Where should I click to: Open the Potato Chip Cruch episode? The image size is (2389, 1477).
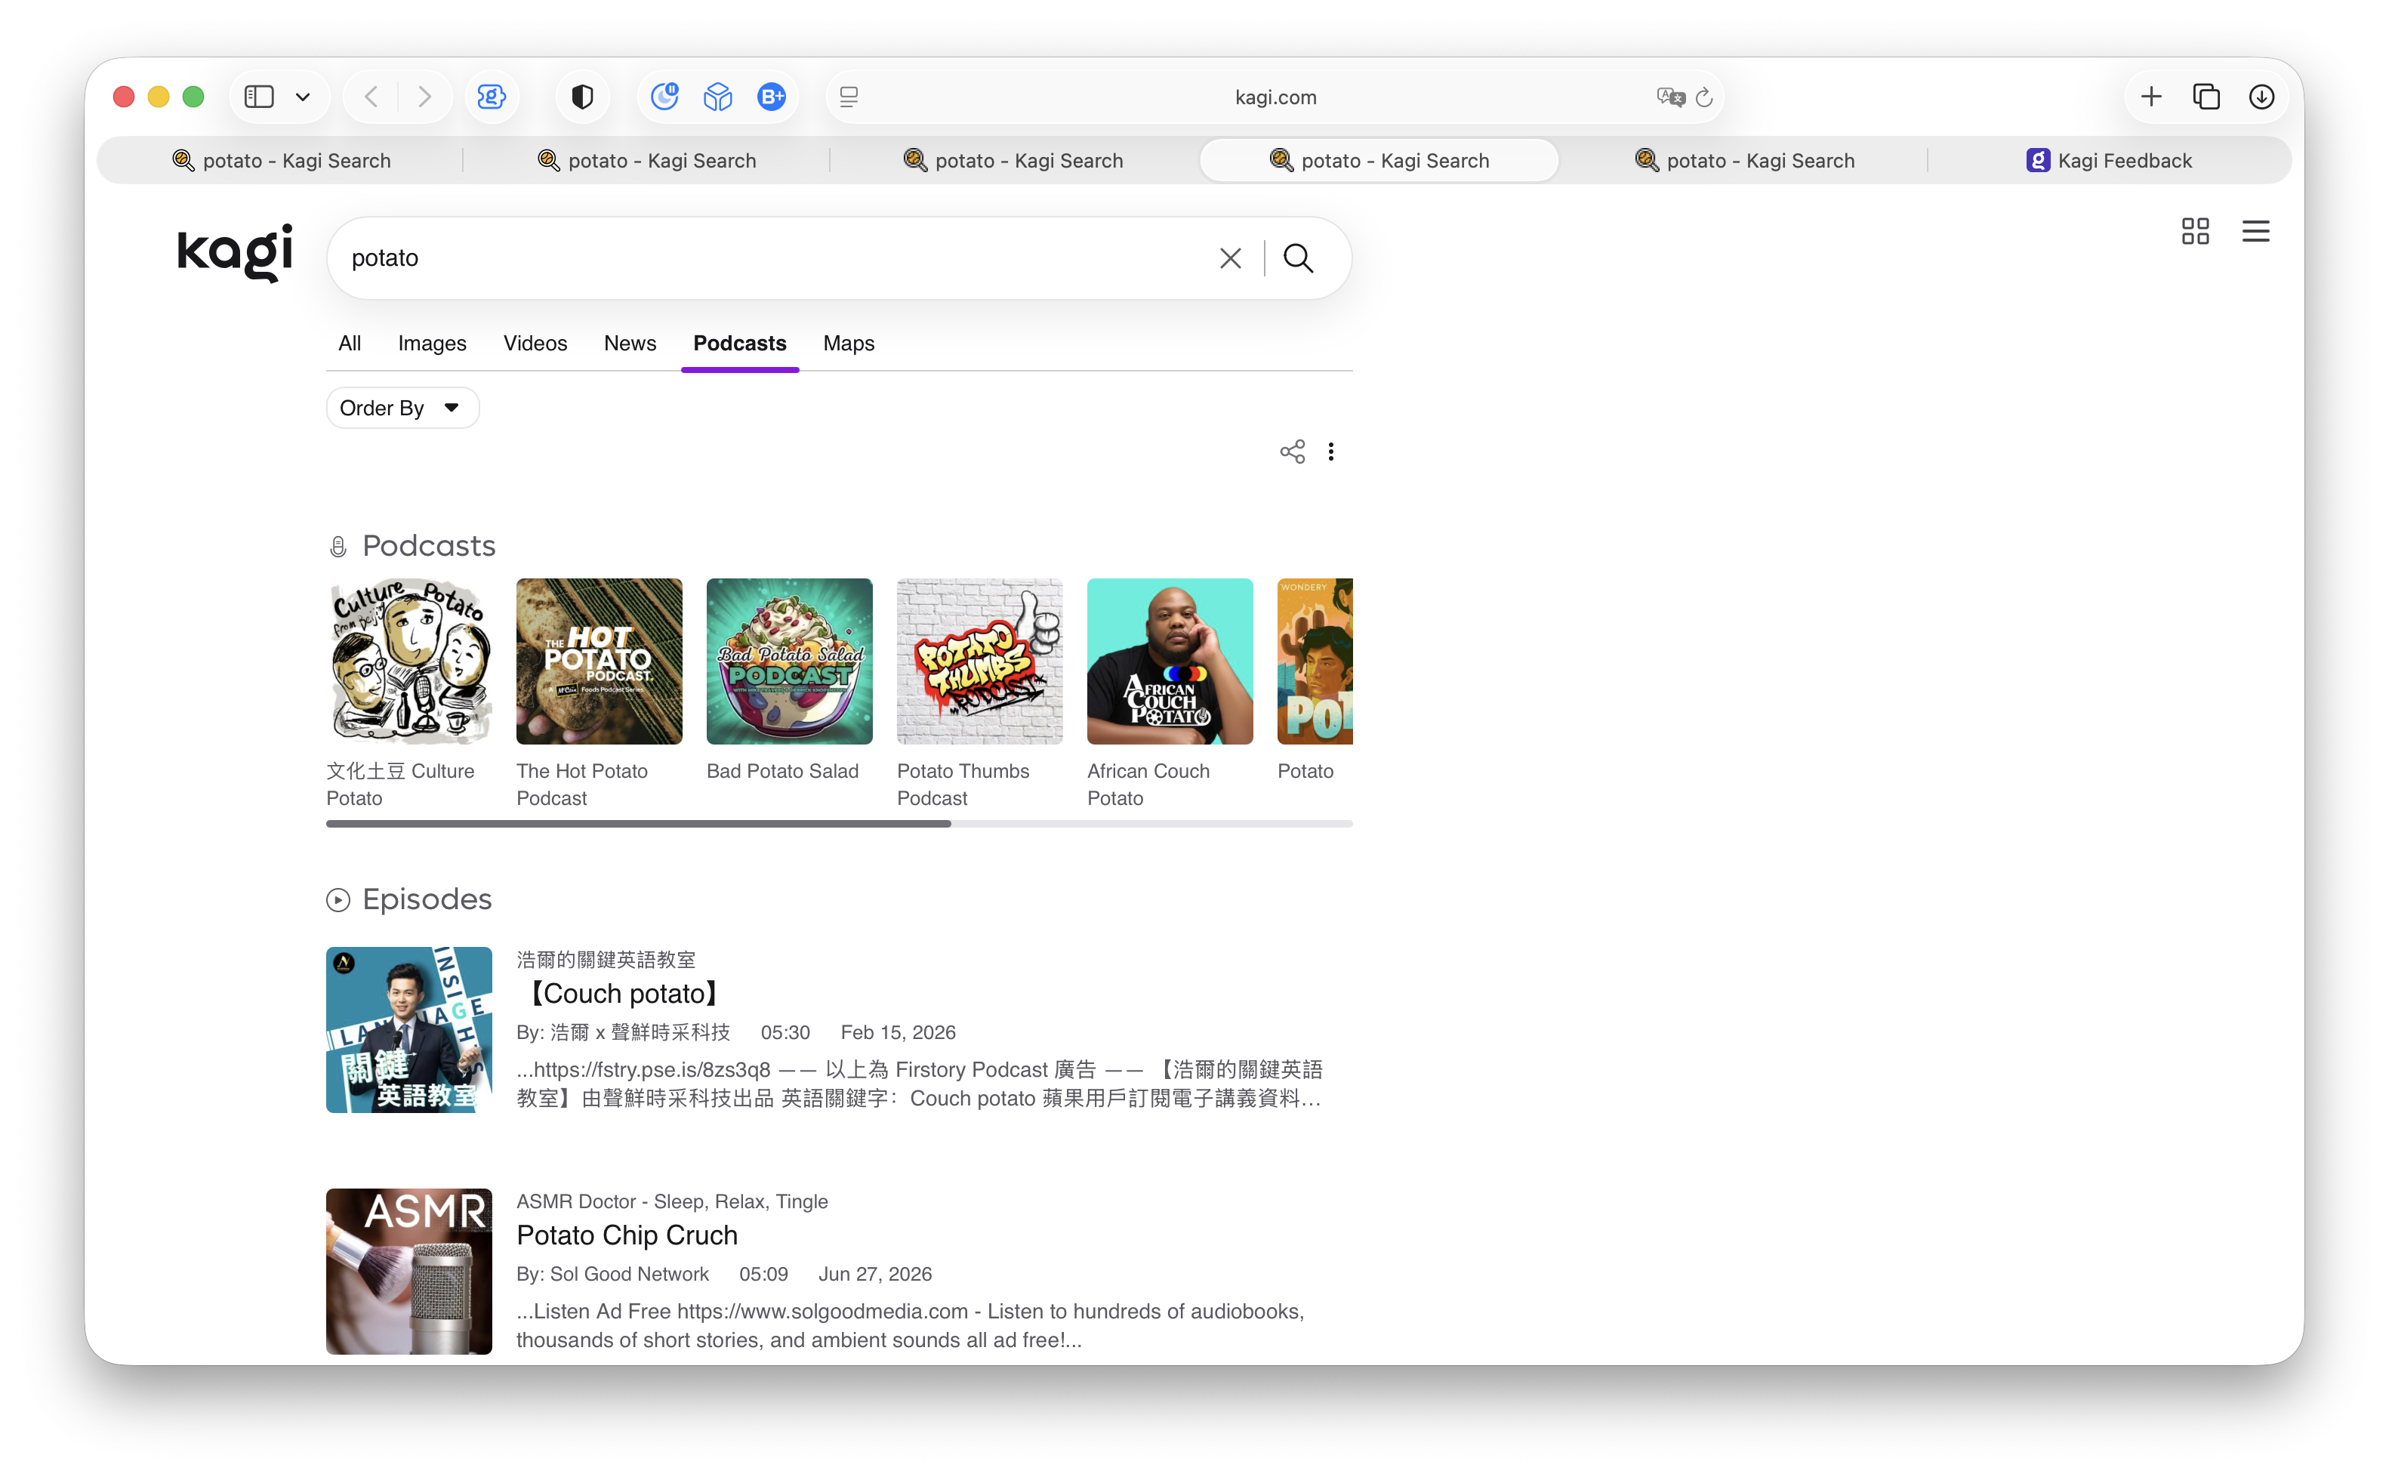click(x=627, y=1235)
